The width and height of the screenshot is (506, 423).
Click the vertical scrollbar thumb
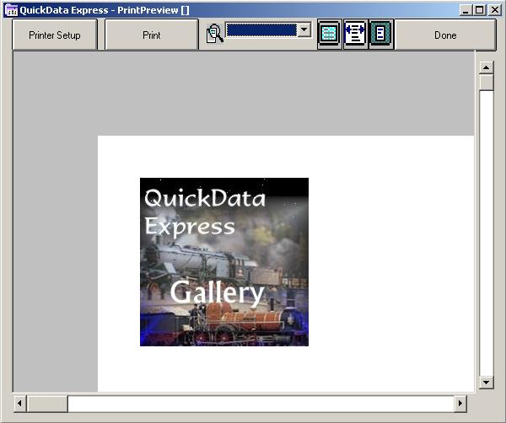[x=486, y=83]
